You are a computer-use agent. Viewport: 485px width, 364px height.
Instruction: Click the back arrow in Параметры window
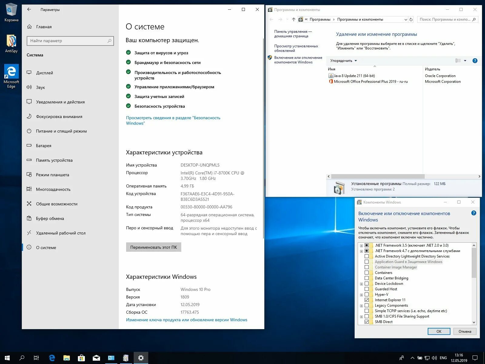[29, 9]
